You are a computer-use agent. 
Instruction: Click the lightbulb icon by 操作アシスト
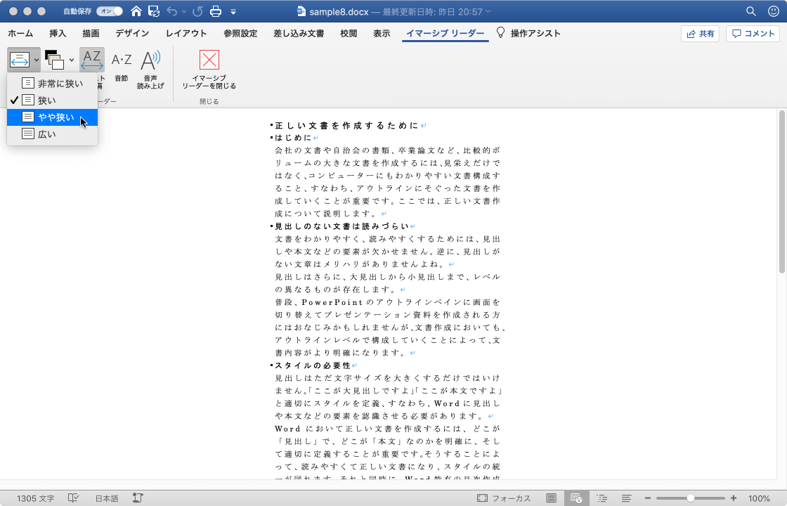(500, 32)
